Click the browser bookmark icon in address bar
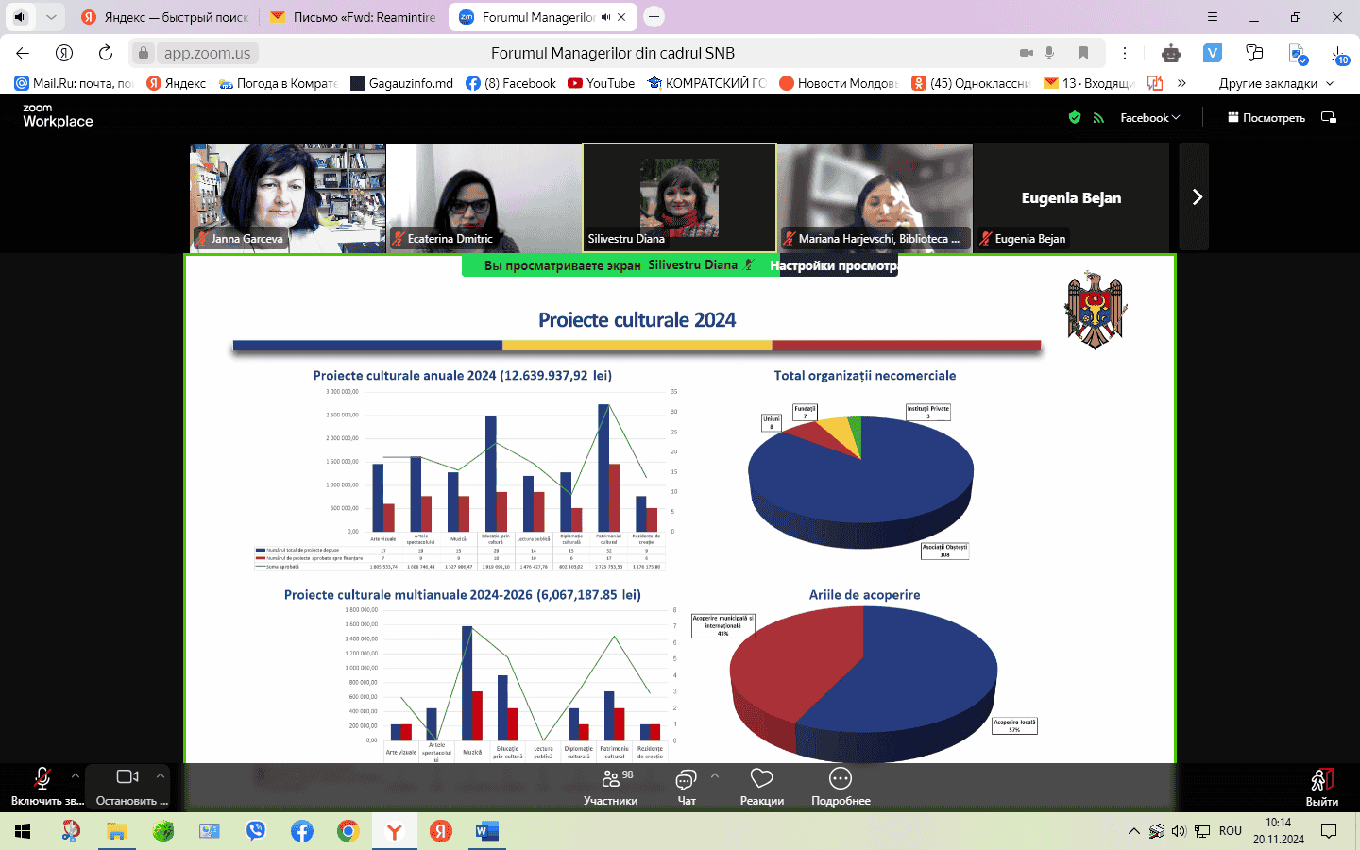1360x850 pixels. [x=1083, y=53]
